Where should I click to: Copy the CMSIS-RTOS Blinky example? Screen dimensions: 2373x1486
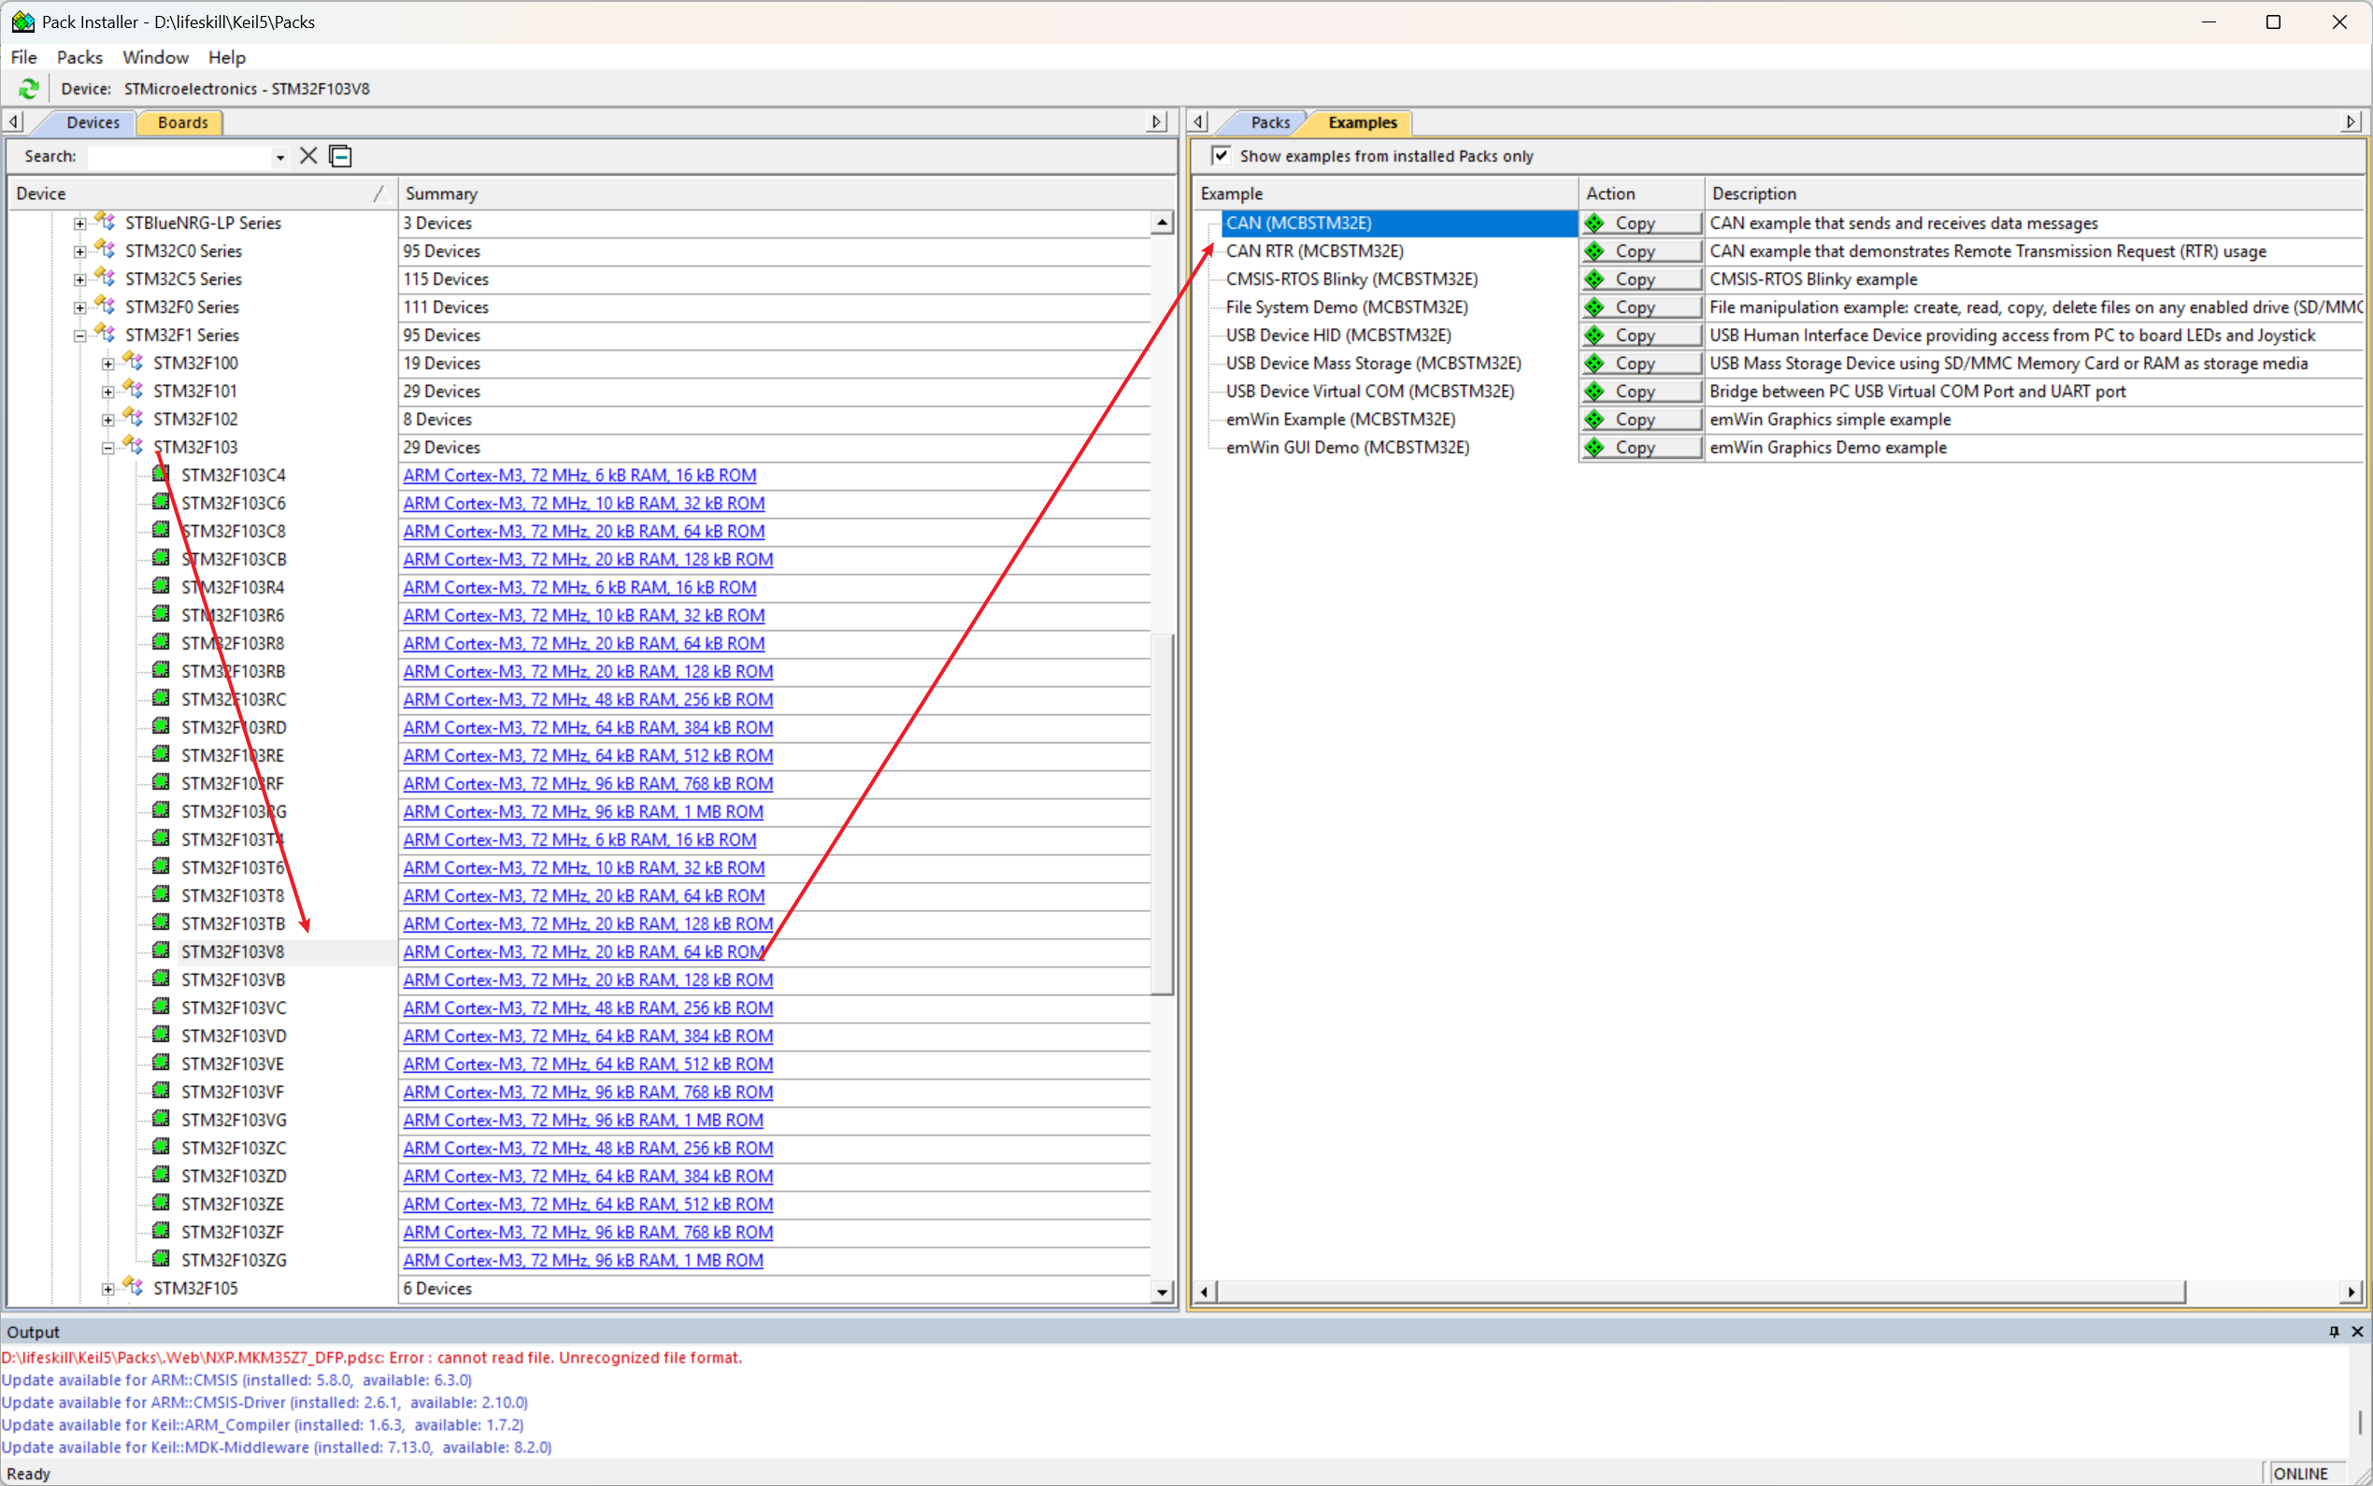tap(1641, 279)
